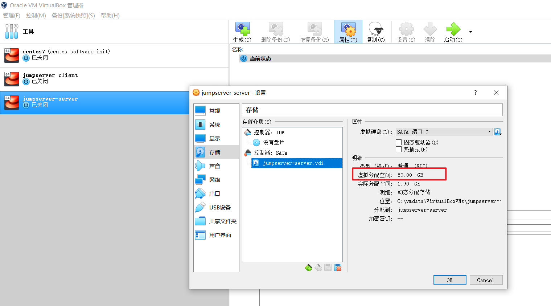Open the 共享文件夹 settings category

[x=216, y=221]
